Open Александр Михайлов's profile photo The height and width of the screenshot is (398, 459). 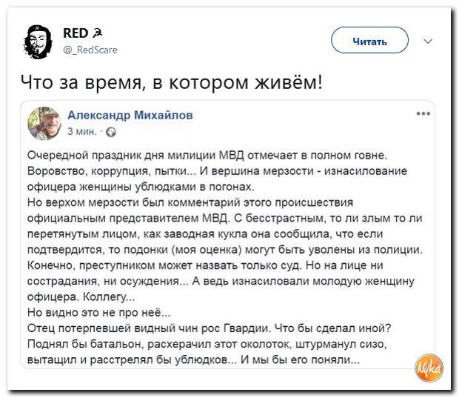44,123
